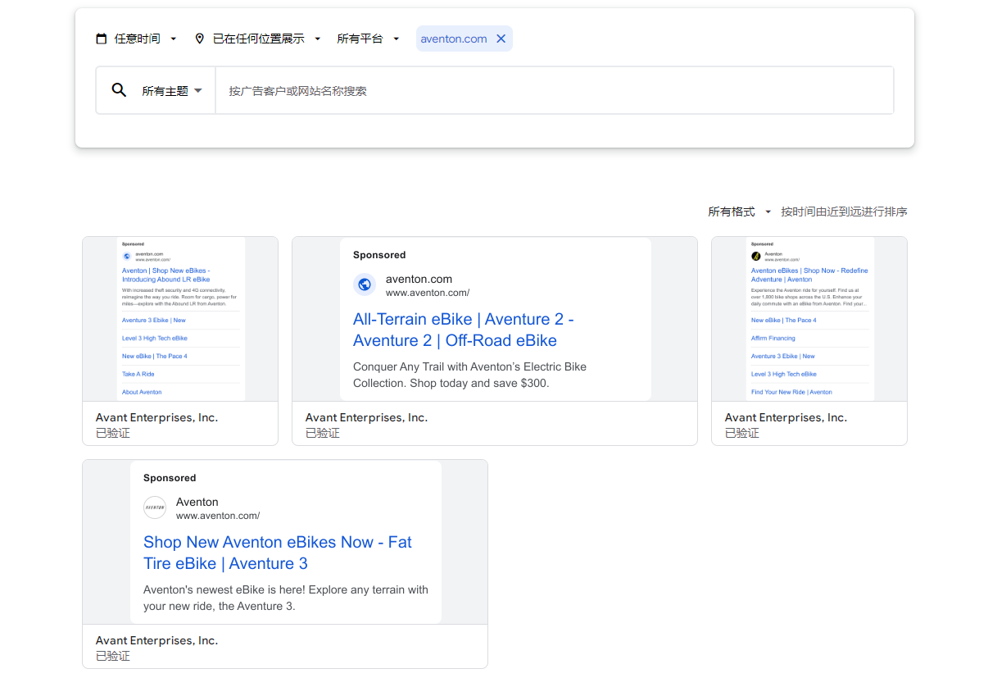Click www.aventon.com/ URL in Fat Tire ad

(x=218, y=516)
